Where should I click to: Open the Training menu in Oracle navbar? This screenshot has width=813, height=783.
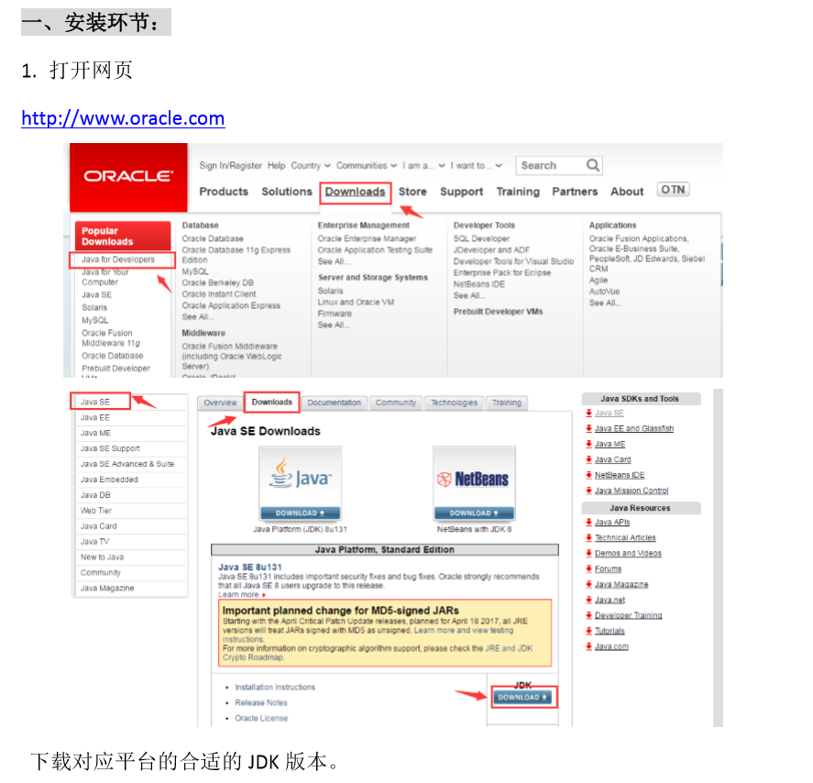(x=518, y=192)
